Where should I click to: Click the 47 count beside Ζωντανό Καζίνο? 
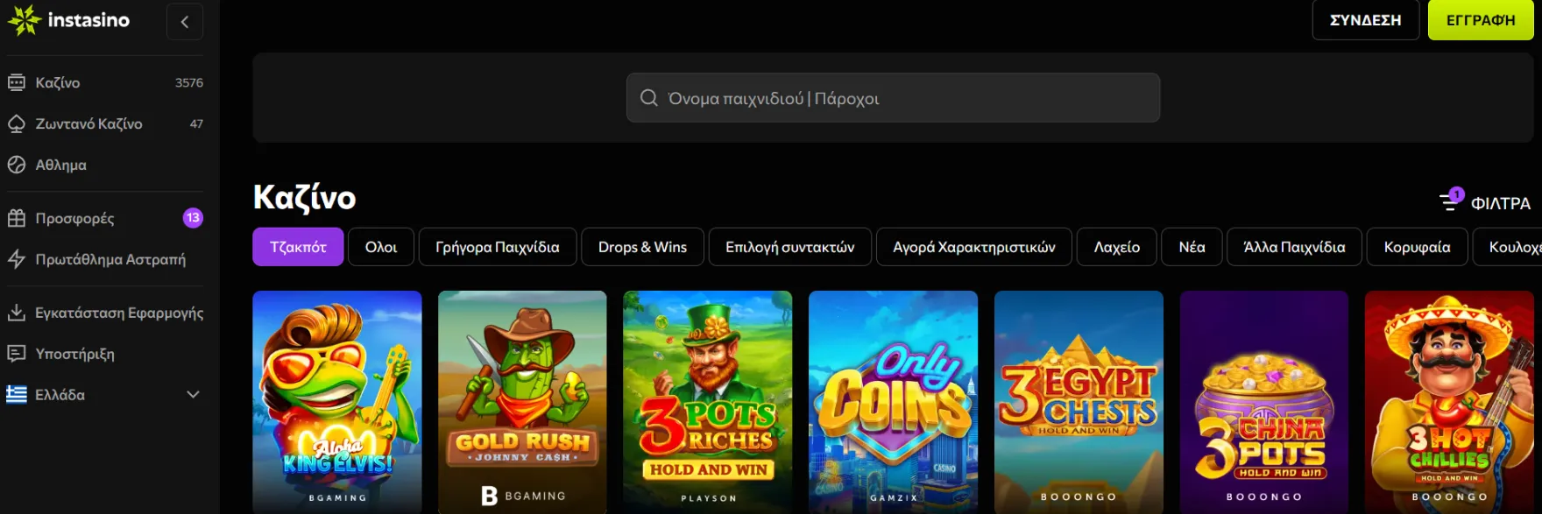(196, 123)
